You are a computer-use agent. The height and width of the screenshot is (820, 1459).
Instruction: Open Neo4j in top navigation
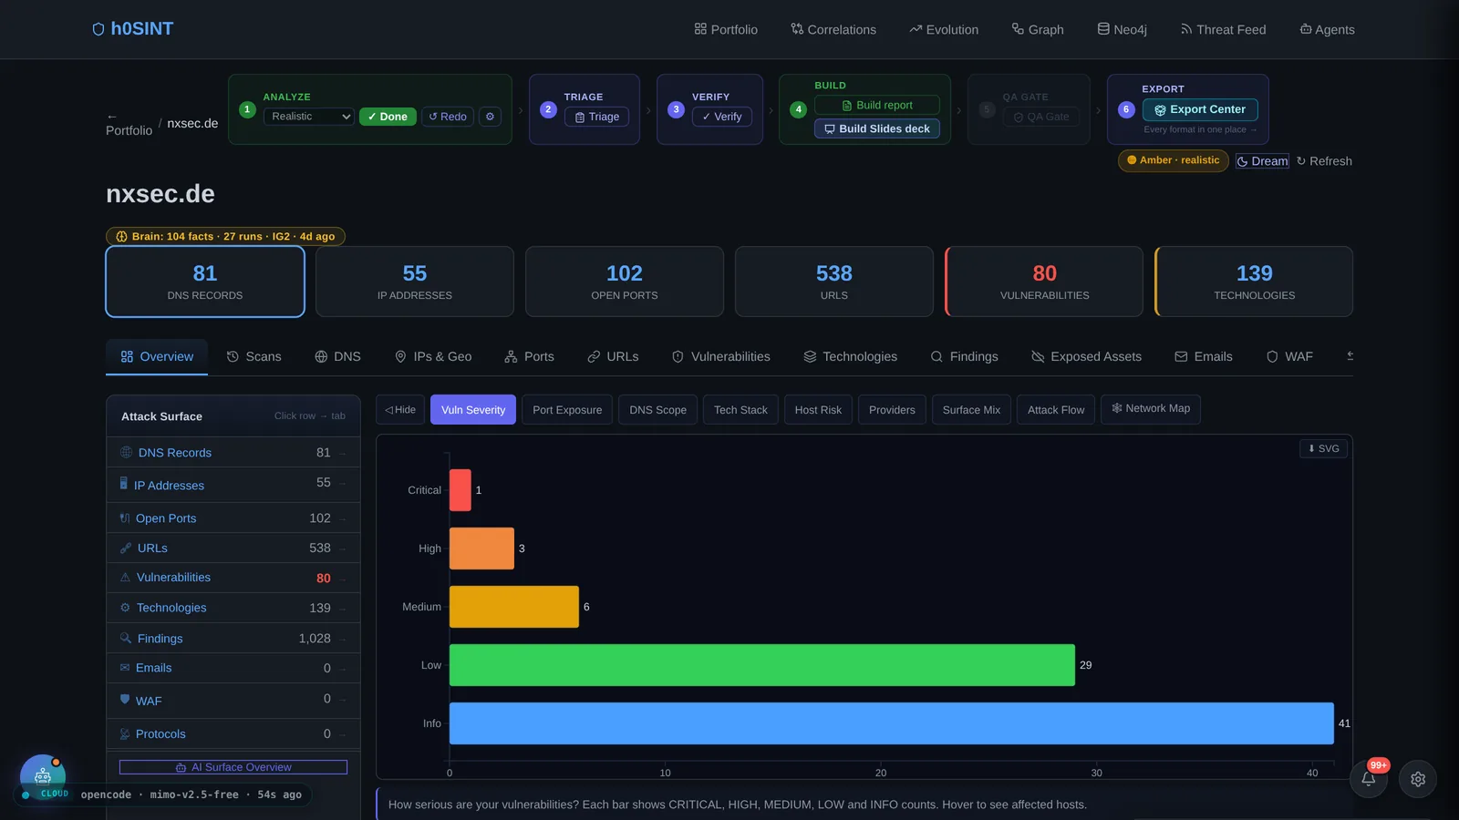click(x=1122, y=29)
